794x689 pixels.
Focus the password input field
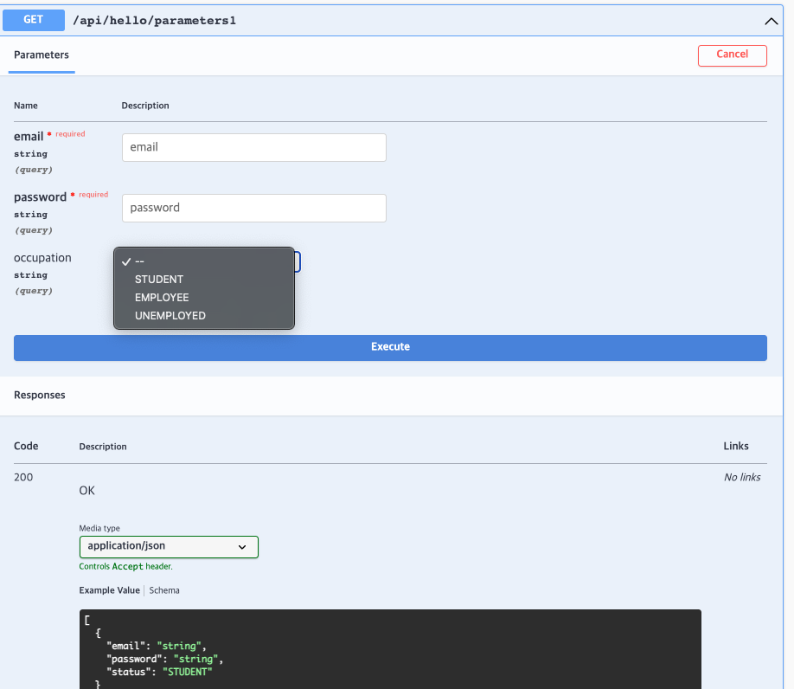click(x=253, y=208)
